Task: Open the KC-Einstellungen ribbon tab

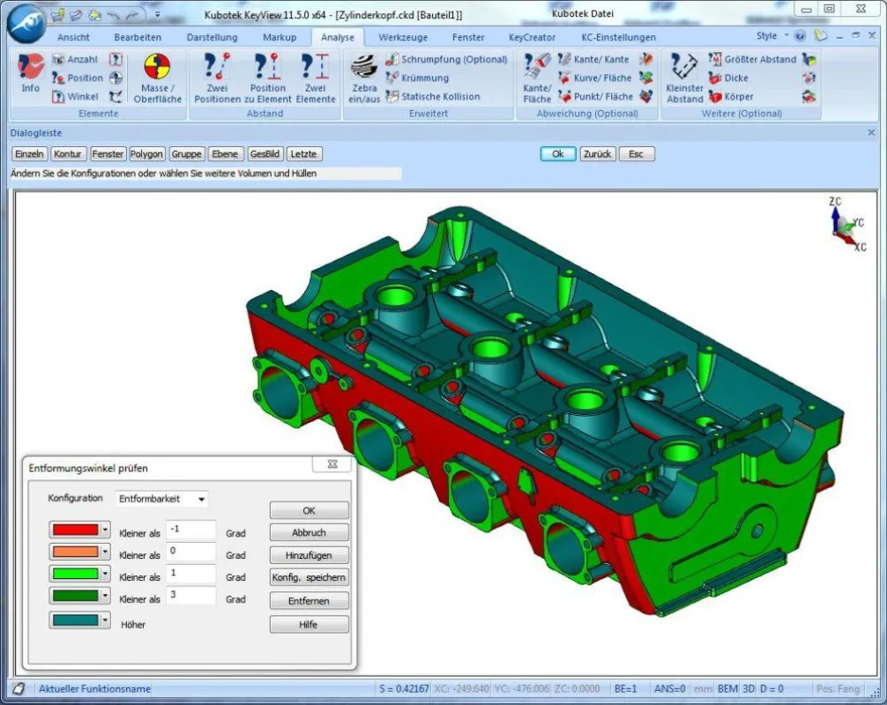Action: click(619, 37)
